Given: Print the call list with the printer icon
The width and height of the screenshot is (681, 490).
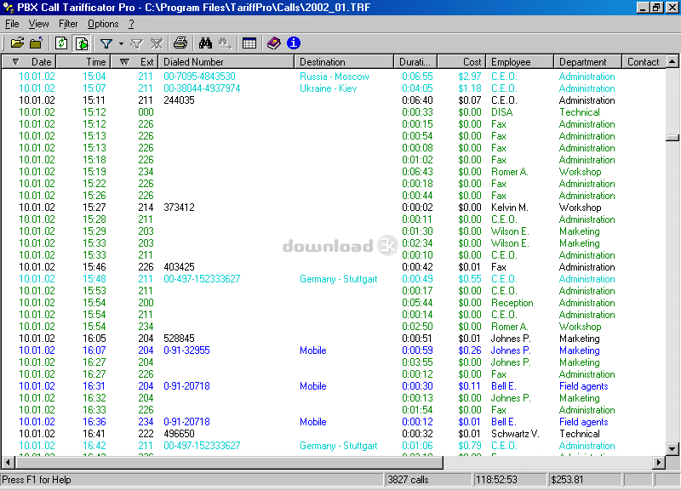Looking at the screenshot, I should (180, 43).
